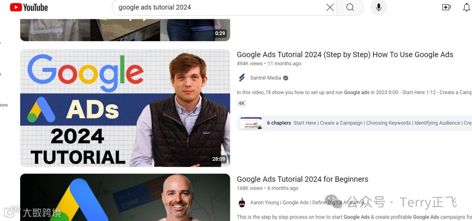Clear the search box with X
This screenshot has height=221, width=472.
click(330, 7)
